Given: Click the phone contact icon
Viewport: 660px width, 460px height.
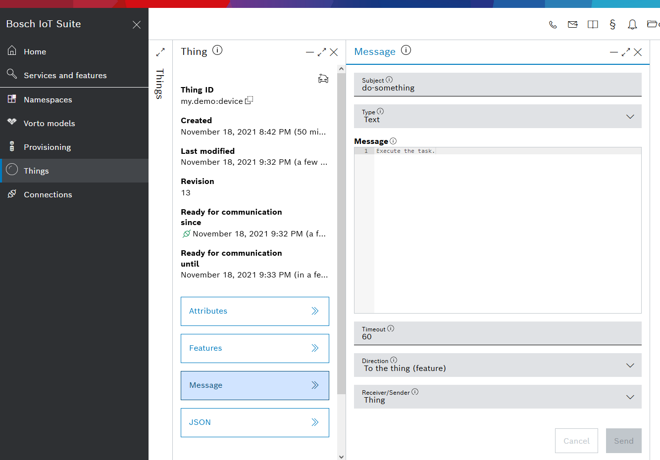Looking at the screenshot, I should point(553,24).
